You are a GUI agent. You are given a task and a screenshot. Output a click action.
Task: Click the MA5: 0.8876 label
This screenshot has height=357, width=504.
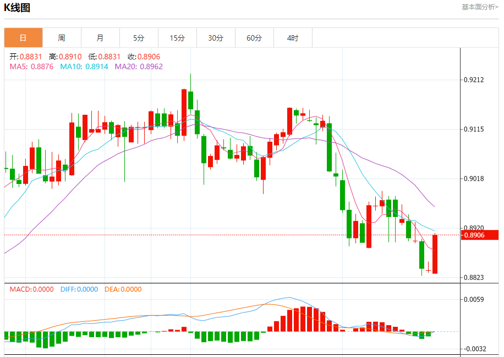point(31,66)
